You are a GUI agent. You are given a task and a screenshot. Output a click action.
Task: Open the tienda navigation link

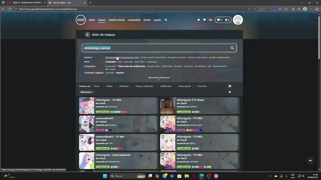tap(147, 20)
